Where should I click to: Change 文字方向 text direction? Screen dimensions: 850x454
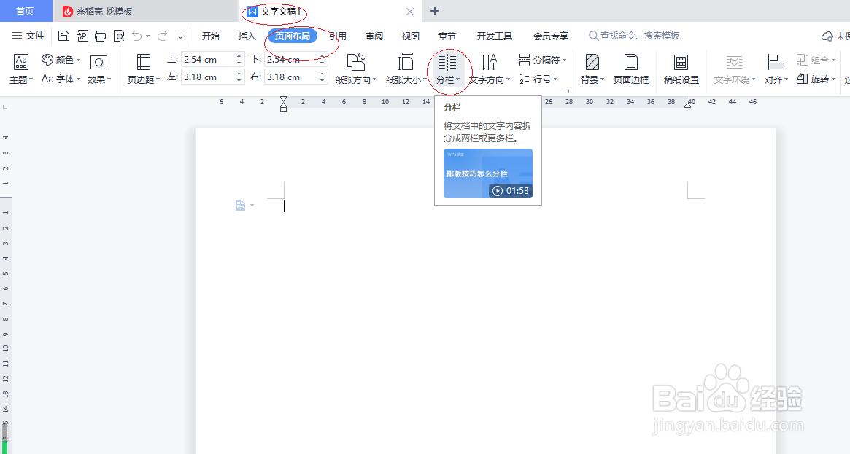[488, 69]
